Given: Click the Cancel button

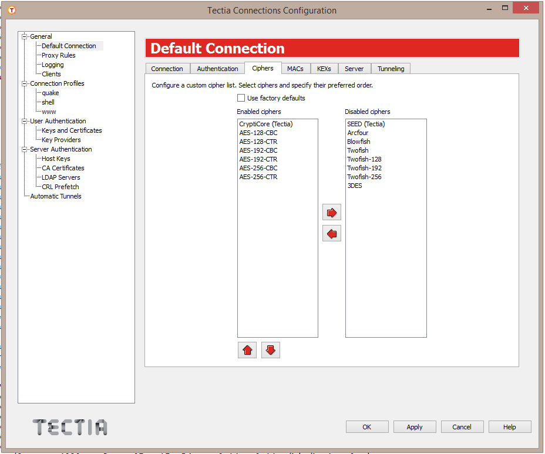Looking at the screenshot, I should pyautogui.click(x=462, y=427).
